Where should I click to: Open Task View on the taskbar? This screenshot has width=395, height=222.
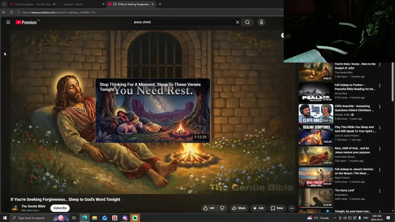(x=74, y=218)
